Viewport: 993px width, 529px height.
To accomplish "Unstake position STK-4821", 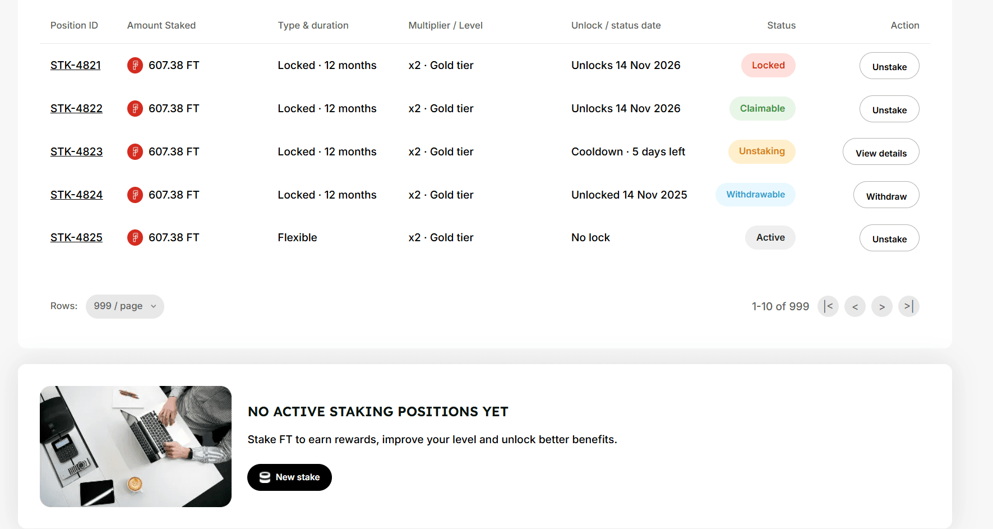I will [x=889, y=66].
